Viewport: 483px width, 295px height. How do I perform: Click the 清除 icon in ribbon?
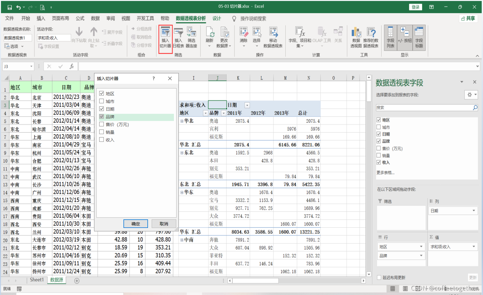point(243,37)
